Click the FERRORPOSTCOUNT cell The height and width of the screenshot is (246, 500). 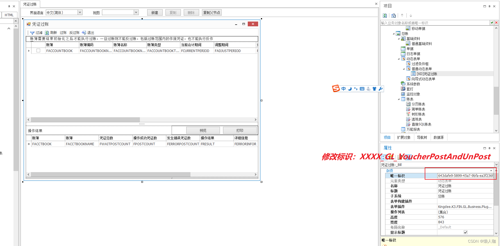(x=183, y=144)
